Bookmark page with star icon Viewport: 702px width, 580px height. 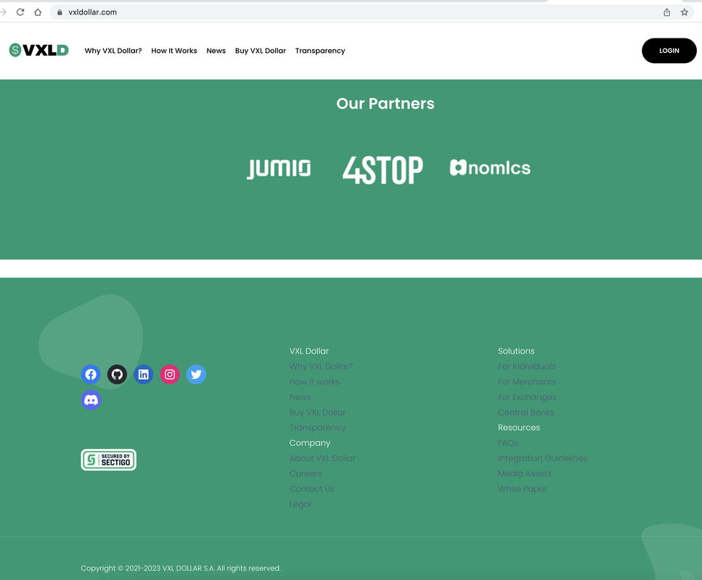point(684,12)
